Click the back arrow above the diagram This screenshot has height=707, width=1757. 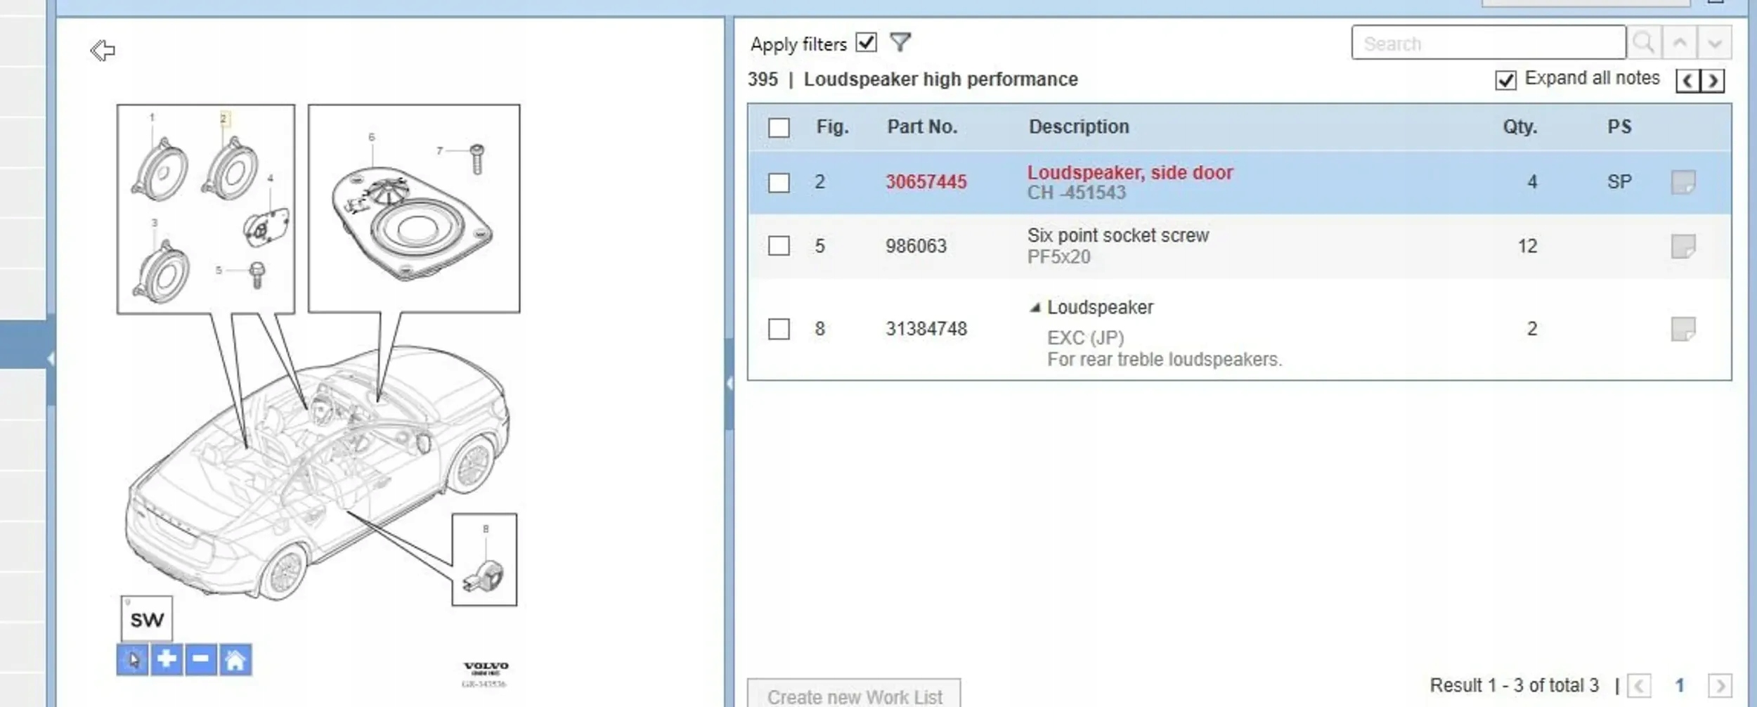pos(103,51)
